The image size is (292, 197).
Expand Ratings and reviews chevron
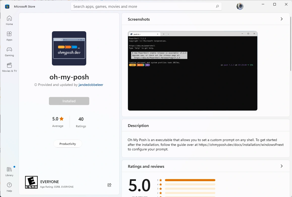[282, 166]
